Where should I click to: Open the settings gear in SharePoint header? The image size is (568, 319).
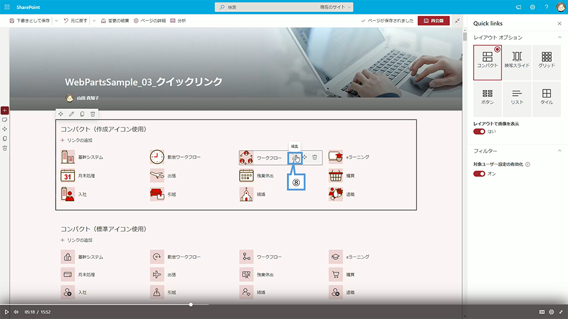(x=533, y=7)
